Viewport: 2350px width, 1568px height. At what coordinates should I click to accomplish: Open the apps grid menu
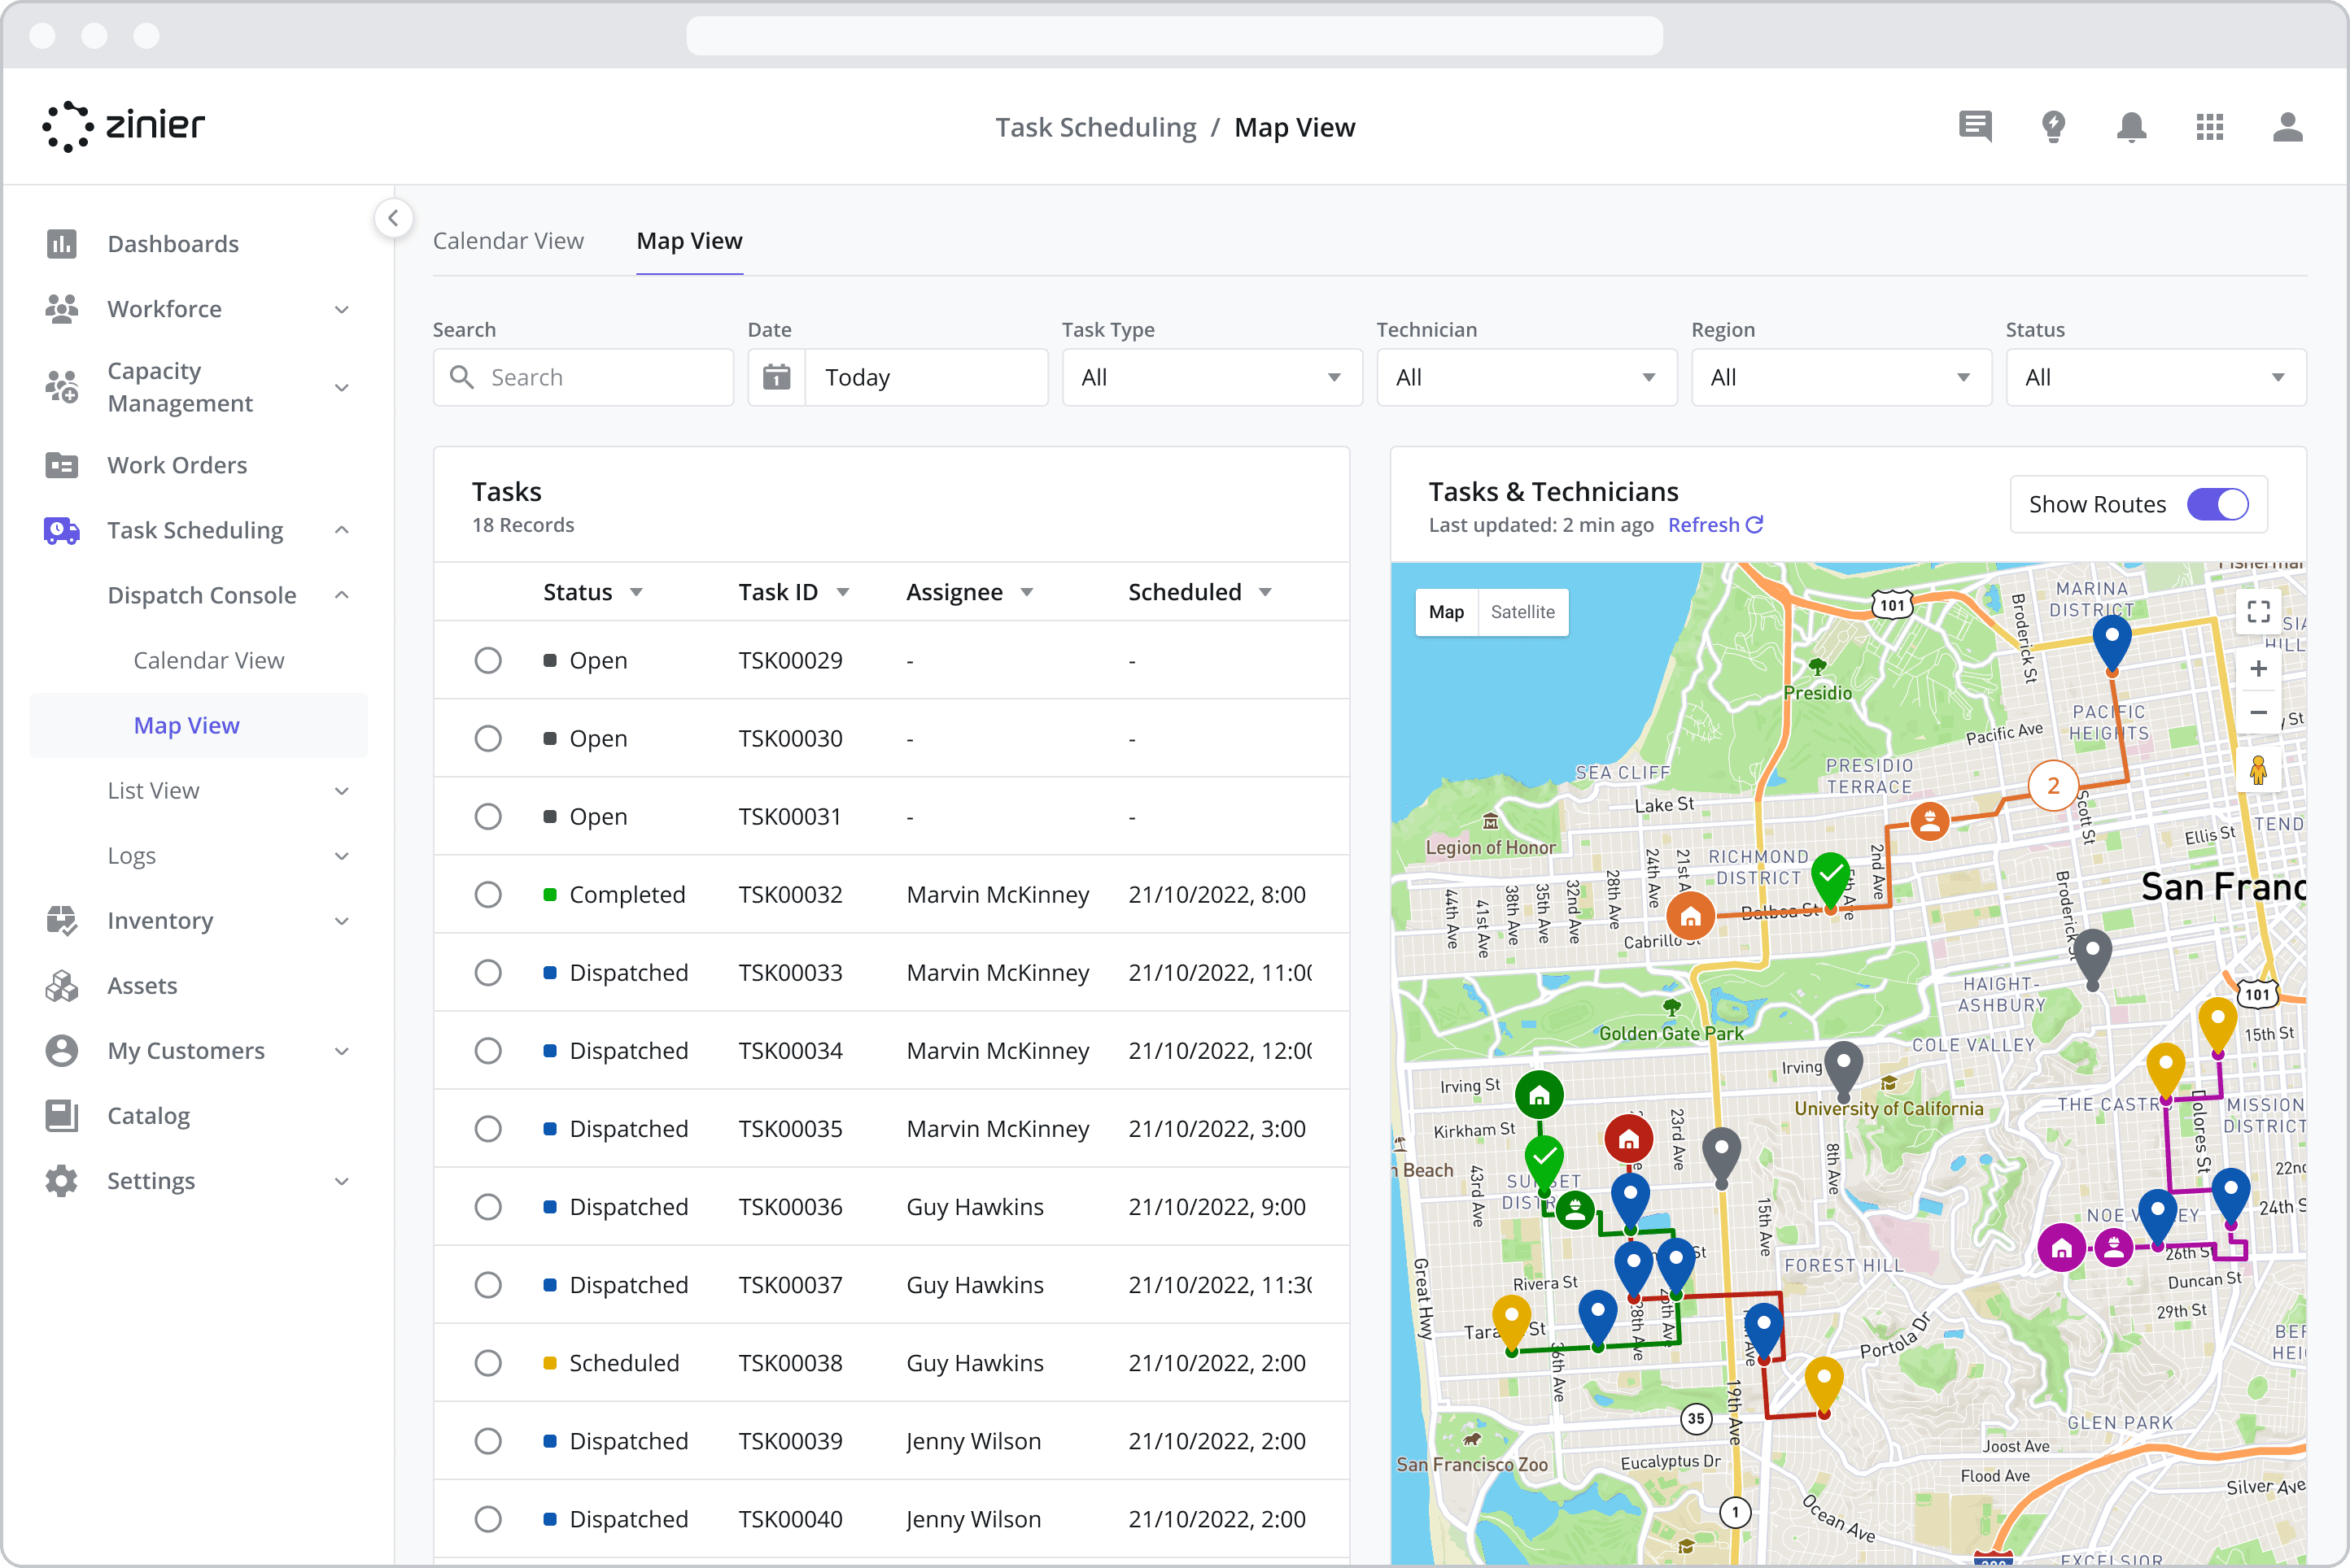pyautogui.click(x=2209, y=127)
